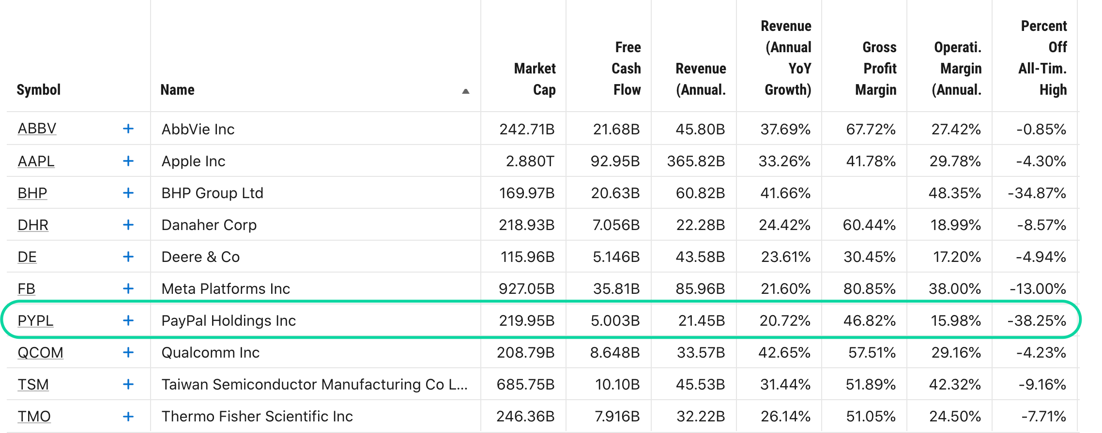Click the 42.65% revenue growth cell
Image resolution: width=1102 pixels, height=433 pixels.
pyautogui.click(x=784, y=352)
